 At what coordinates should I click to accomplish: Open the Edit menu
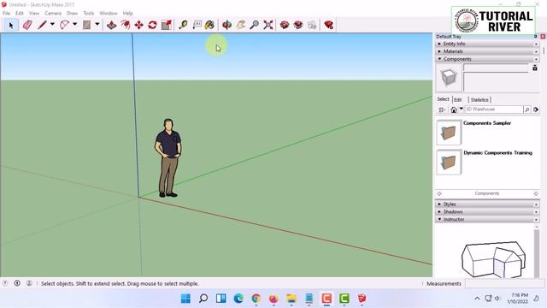point(20,13)
